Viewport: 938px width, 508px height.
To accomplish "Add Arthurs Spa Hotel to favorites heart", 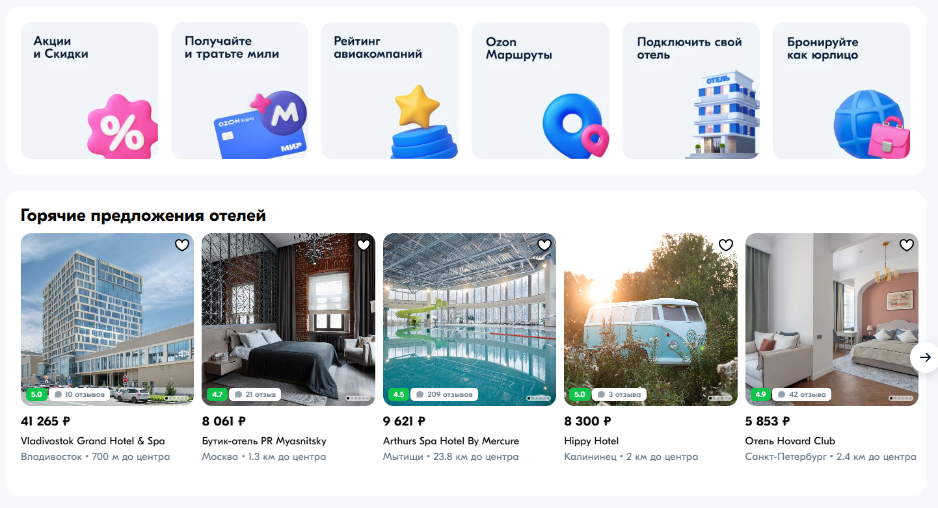I will coord(544,245).
